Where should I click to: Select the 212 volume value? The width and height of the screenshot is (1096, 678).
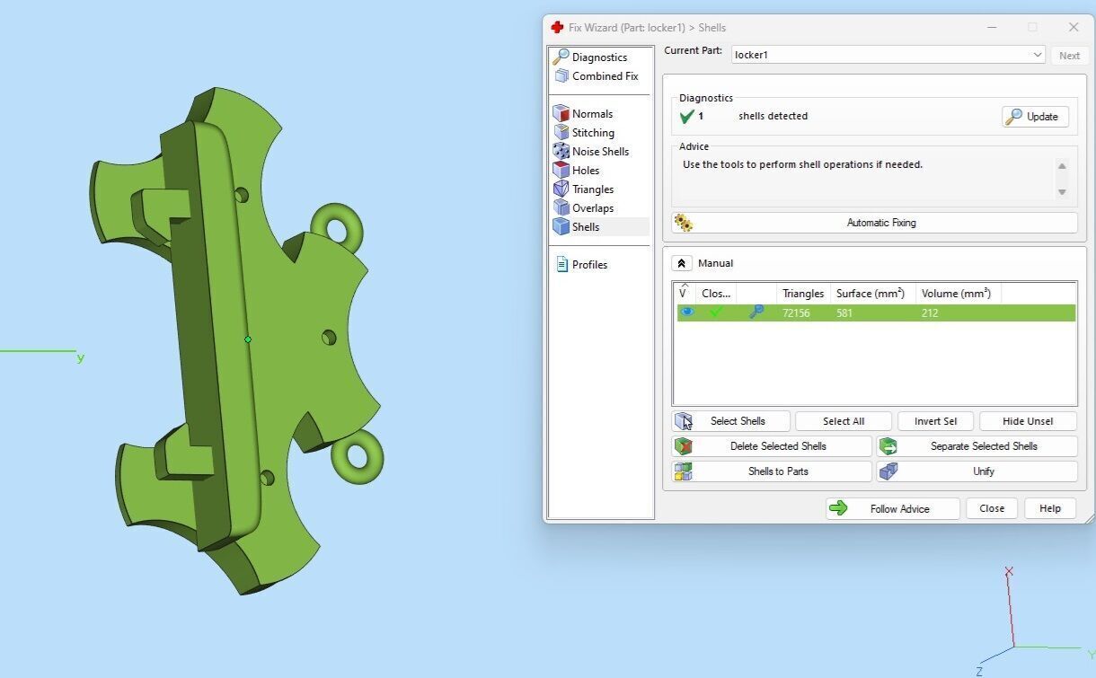pyautogui.click(x=930, y=313)
